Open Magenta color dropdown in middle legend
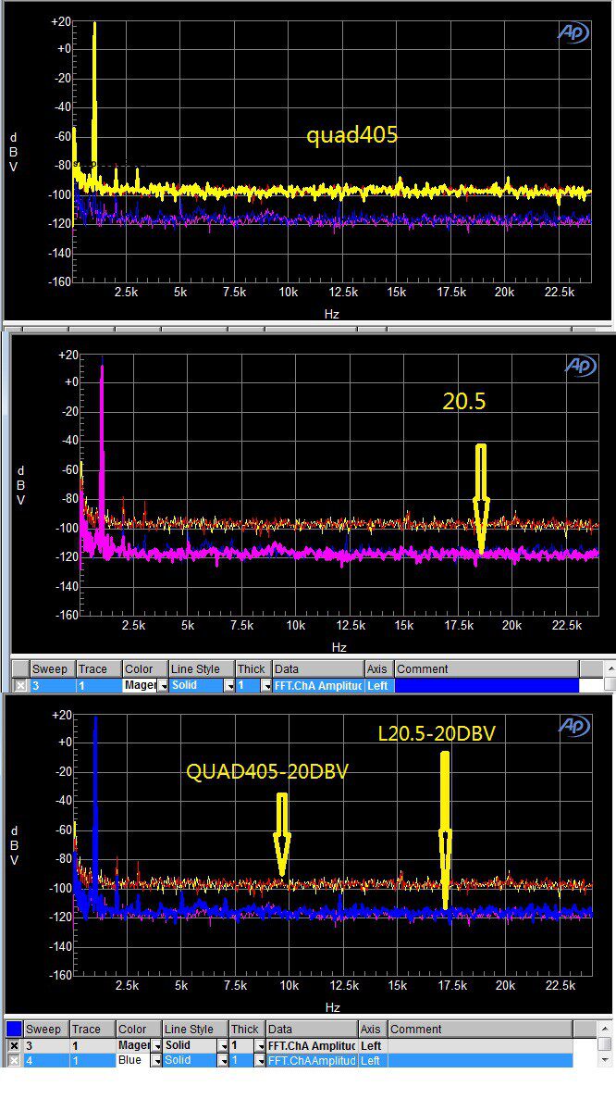616x1111 pixels. [164, 686]
